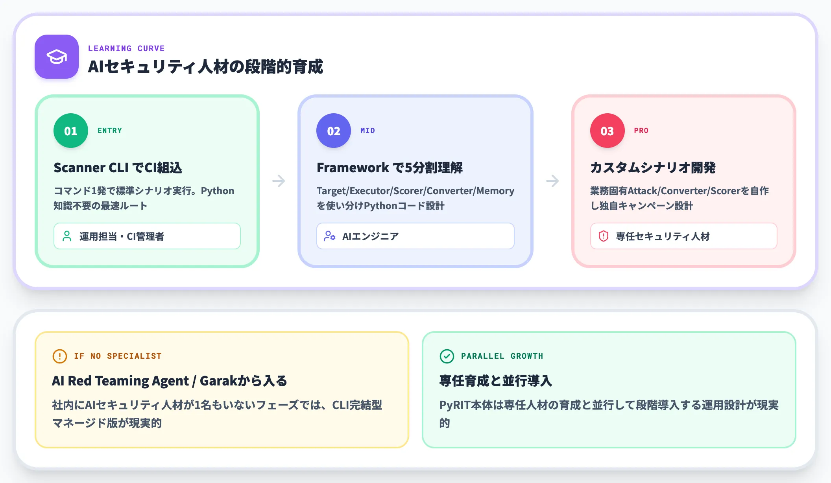831x483 pixels.
Task: Click the paragraph starting PyRIT本体は専任人材の育成
Action: pos(609,414)
